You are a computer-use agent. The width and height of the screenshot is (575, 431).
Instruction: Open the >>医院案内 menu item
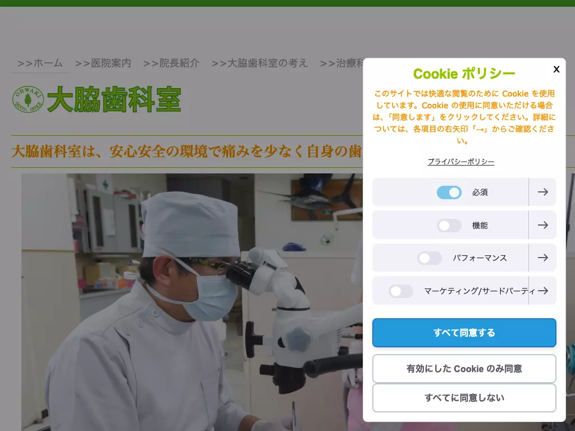pyautogui.click(x=103, y=63)
